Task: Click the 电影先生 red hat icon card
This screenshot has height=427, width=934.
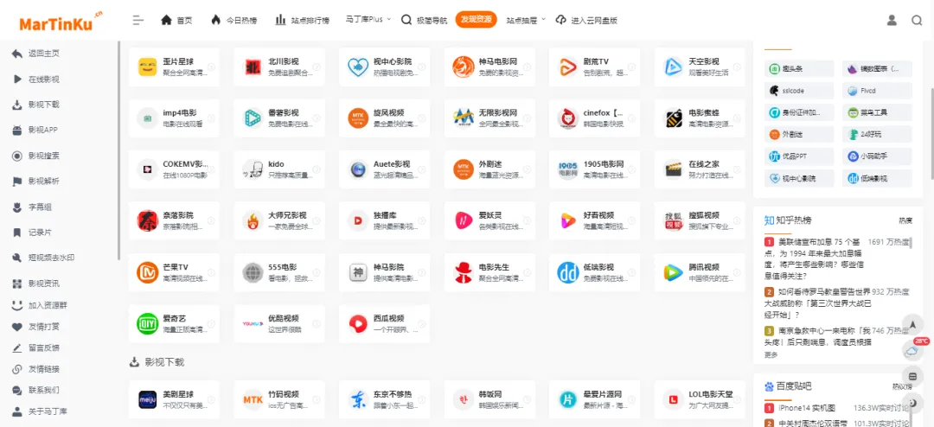Action: coord(489,272)
